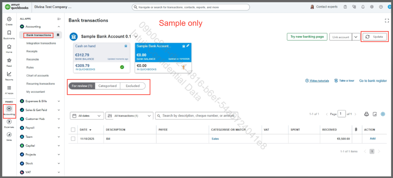393x178 pixels.
Task: Click the page number input box
Action: pos(341,114)
